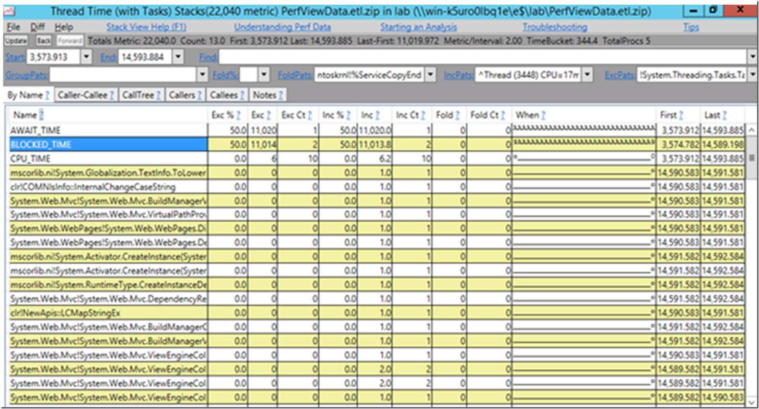Open the Tips link
Screen dimensions: 759x409
coord(690,27)
